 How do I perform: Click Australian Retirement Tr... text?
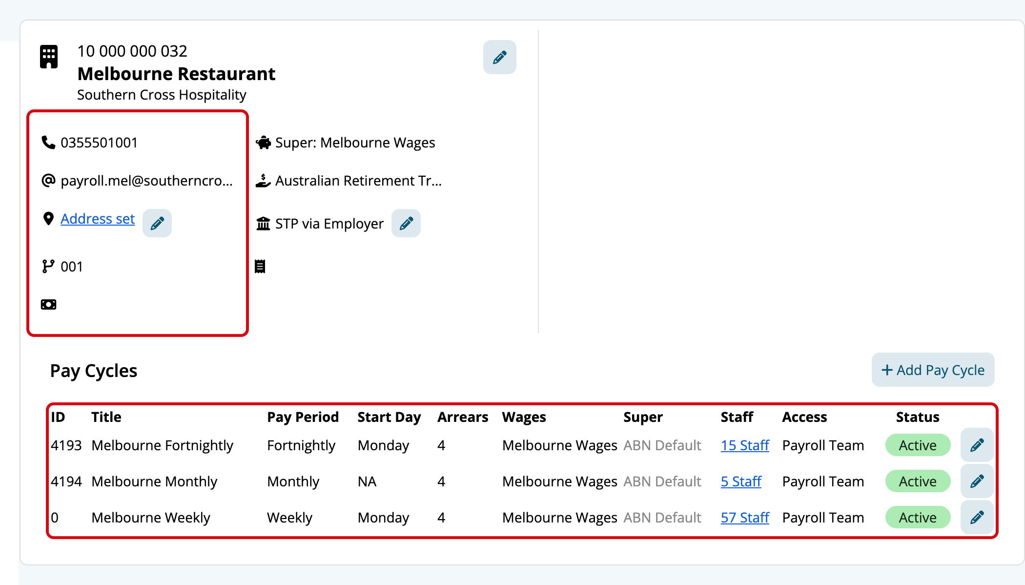(358, 181)
